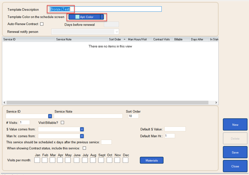Viewport: 249px width, 175px height.
Task: Click the Save button
Action: click(235, 152)
